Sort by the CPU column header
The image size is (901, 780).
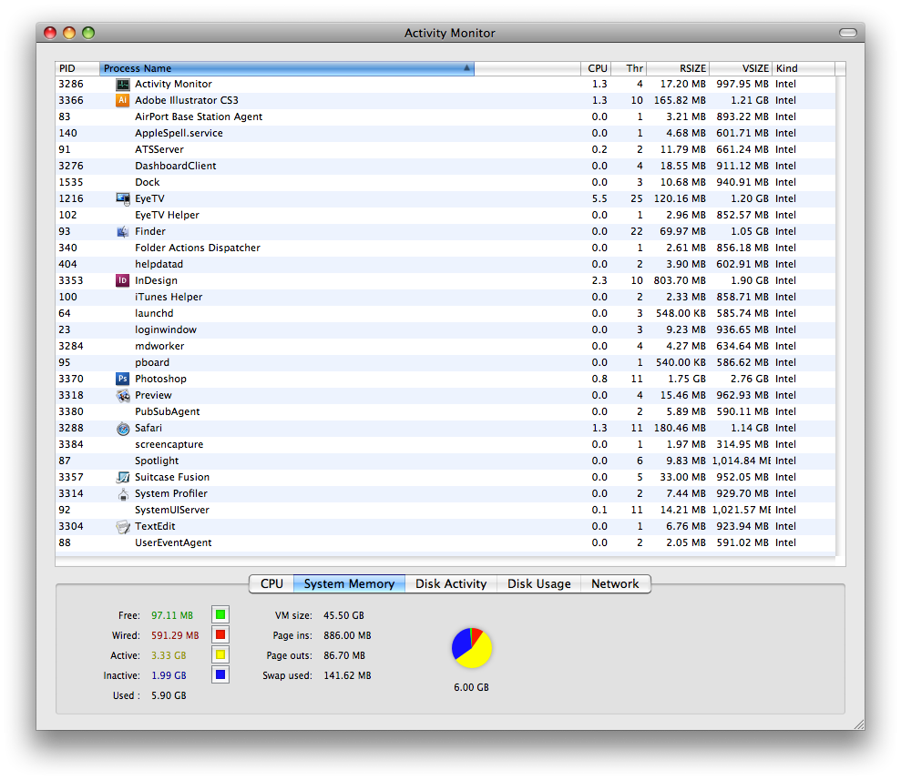point(596,68)
